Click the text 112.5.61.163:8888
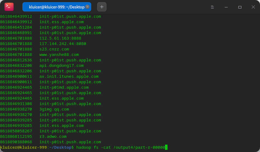260x152 pixels. (x=60, y=38)
